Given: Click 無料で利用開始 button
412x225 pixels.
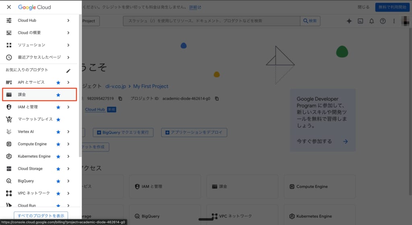Looking at the screenshot, I should [392, 7].
